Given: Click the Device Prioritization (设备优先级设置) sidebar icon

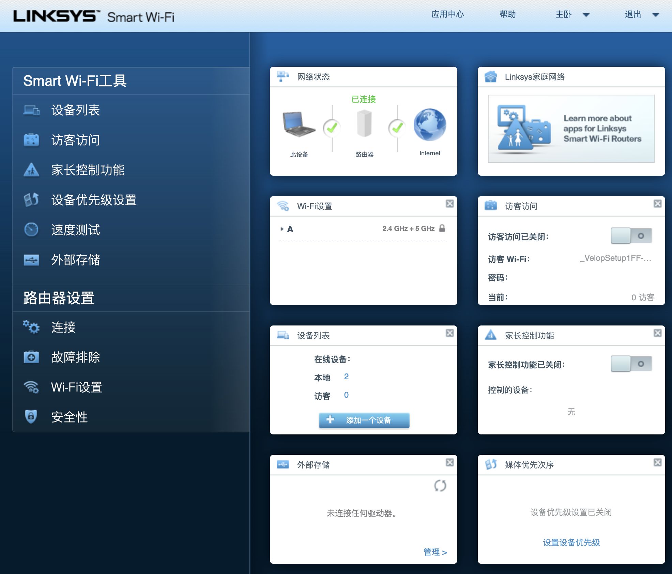Looking at the screenshot, I should (31, 200).
